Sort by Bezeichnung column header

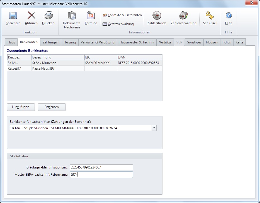pos(58,57)
